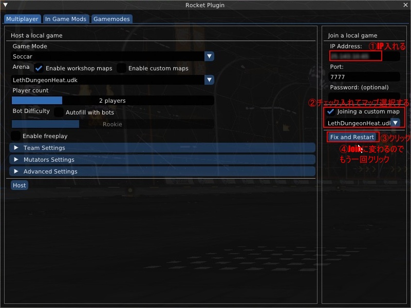Open the Game Mode dropdown arrow
The image size is (411, 308).
tap(209, 56)
